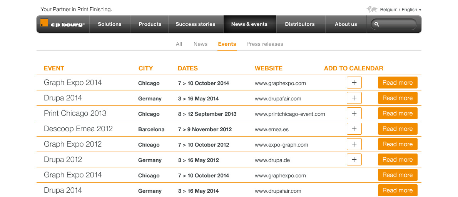Click the search input field
Viewport: 458px width, 197px height.
pyautogui.click(x=394, y=24)
